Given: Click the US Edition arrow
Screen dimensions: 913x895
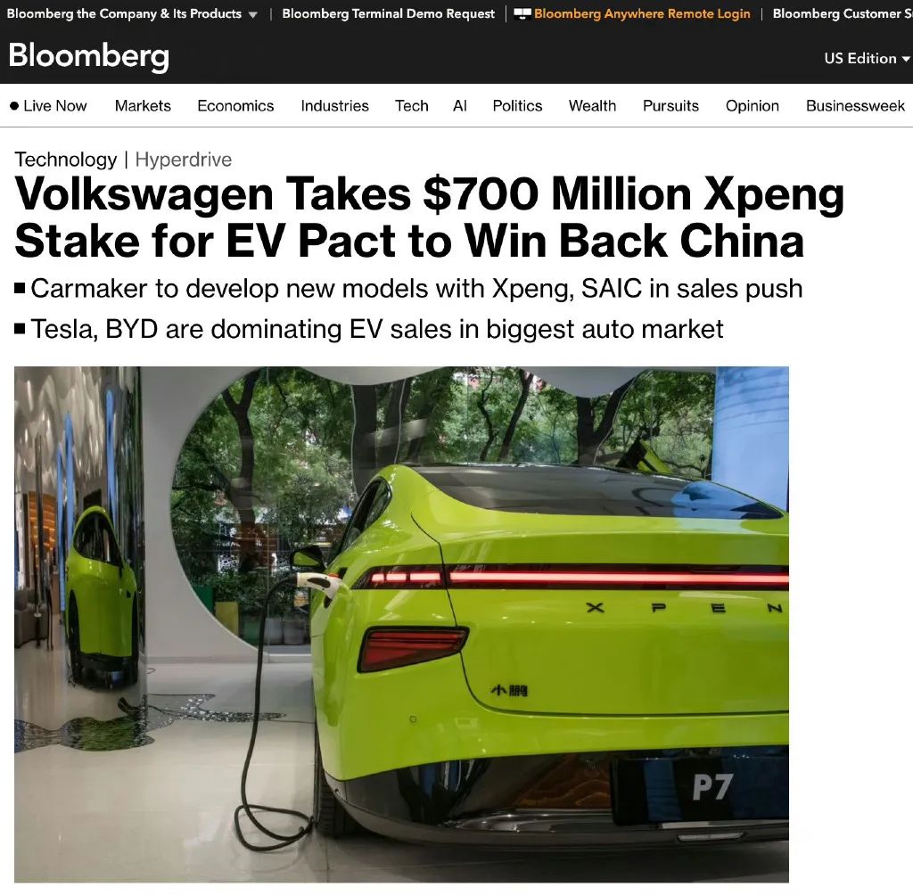Looking at the screenshot, I should click(x=905, y=59).
